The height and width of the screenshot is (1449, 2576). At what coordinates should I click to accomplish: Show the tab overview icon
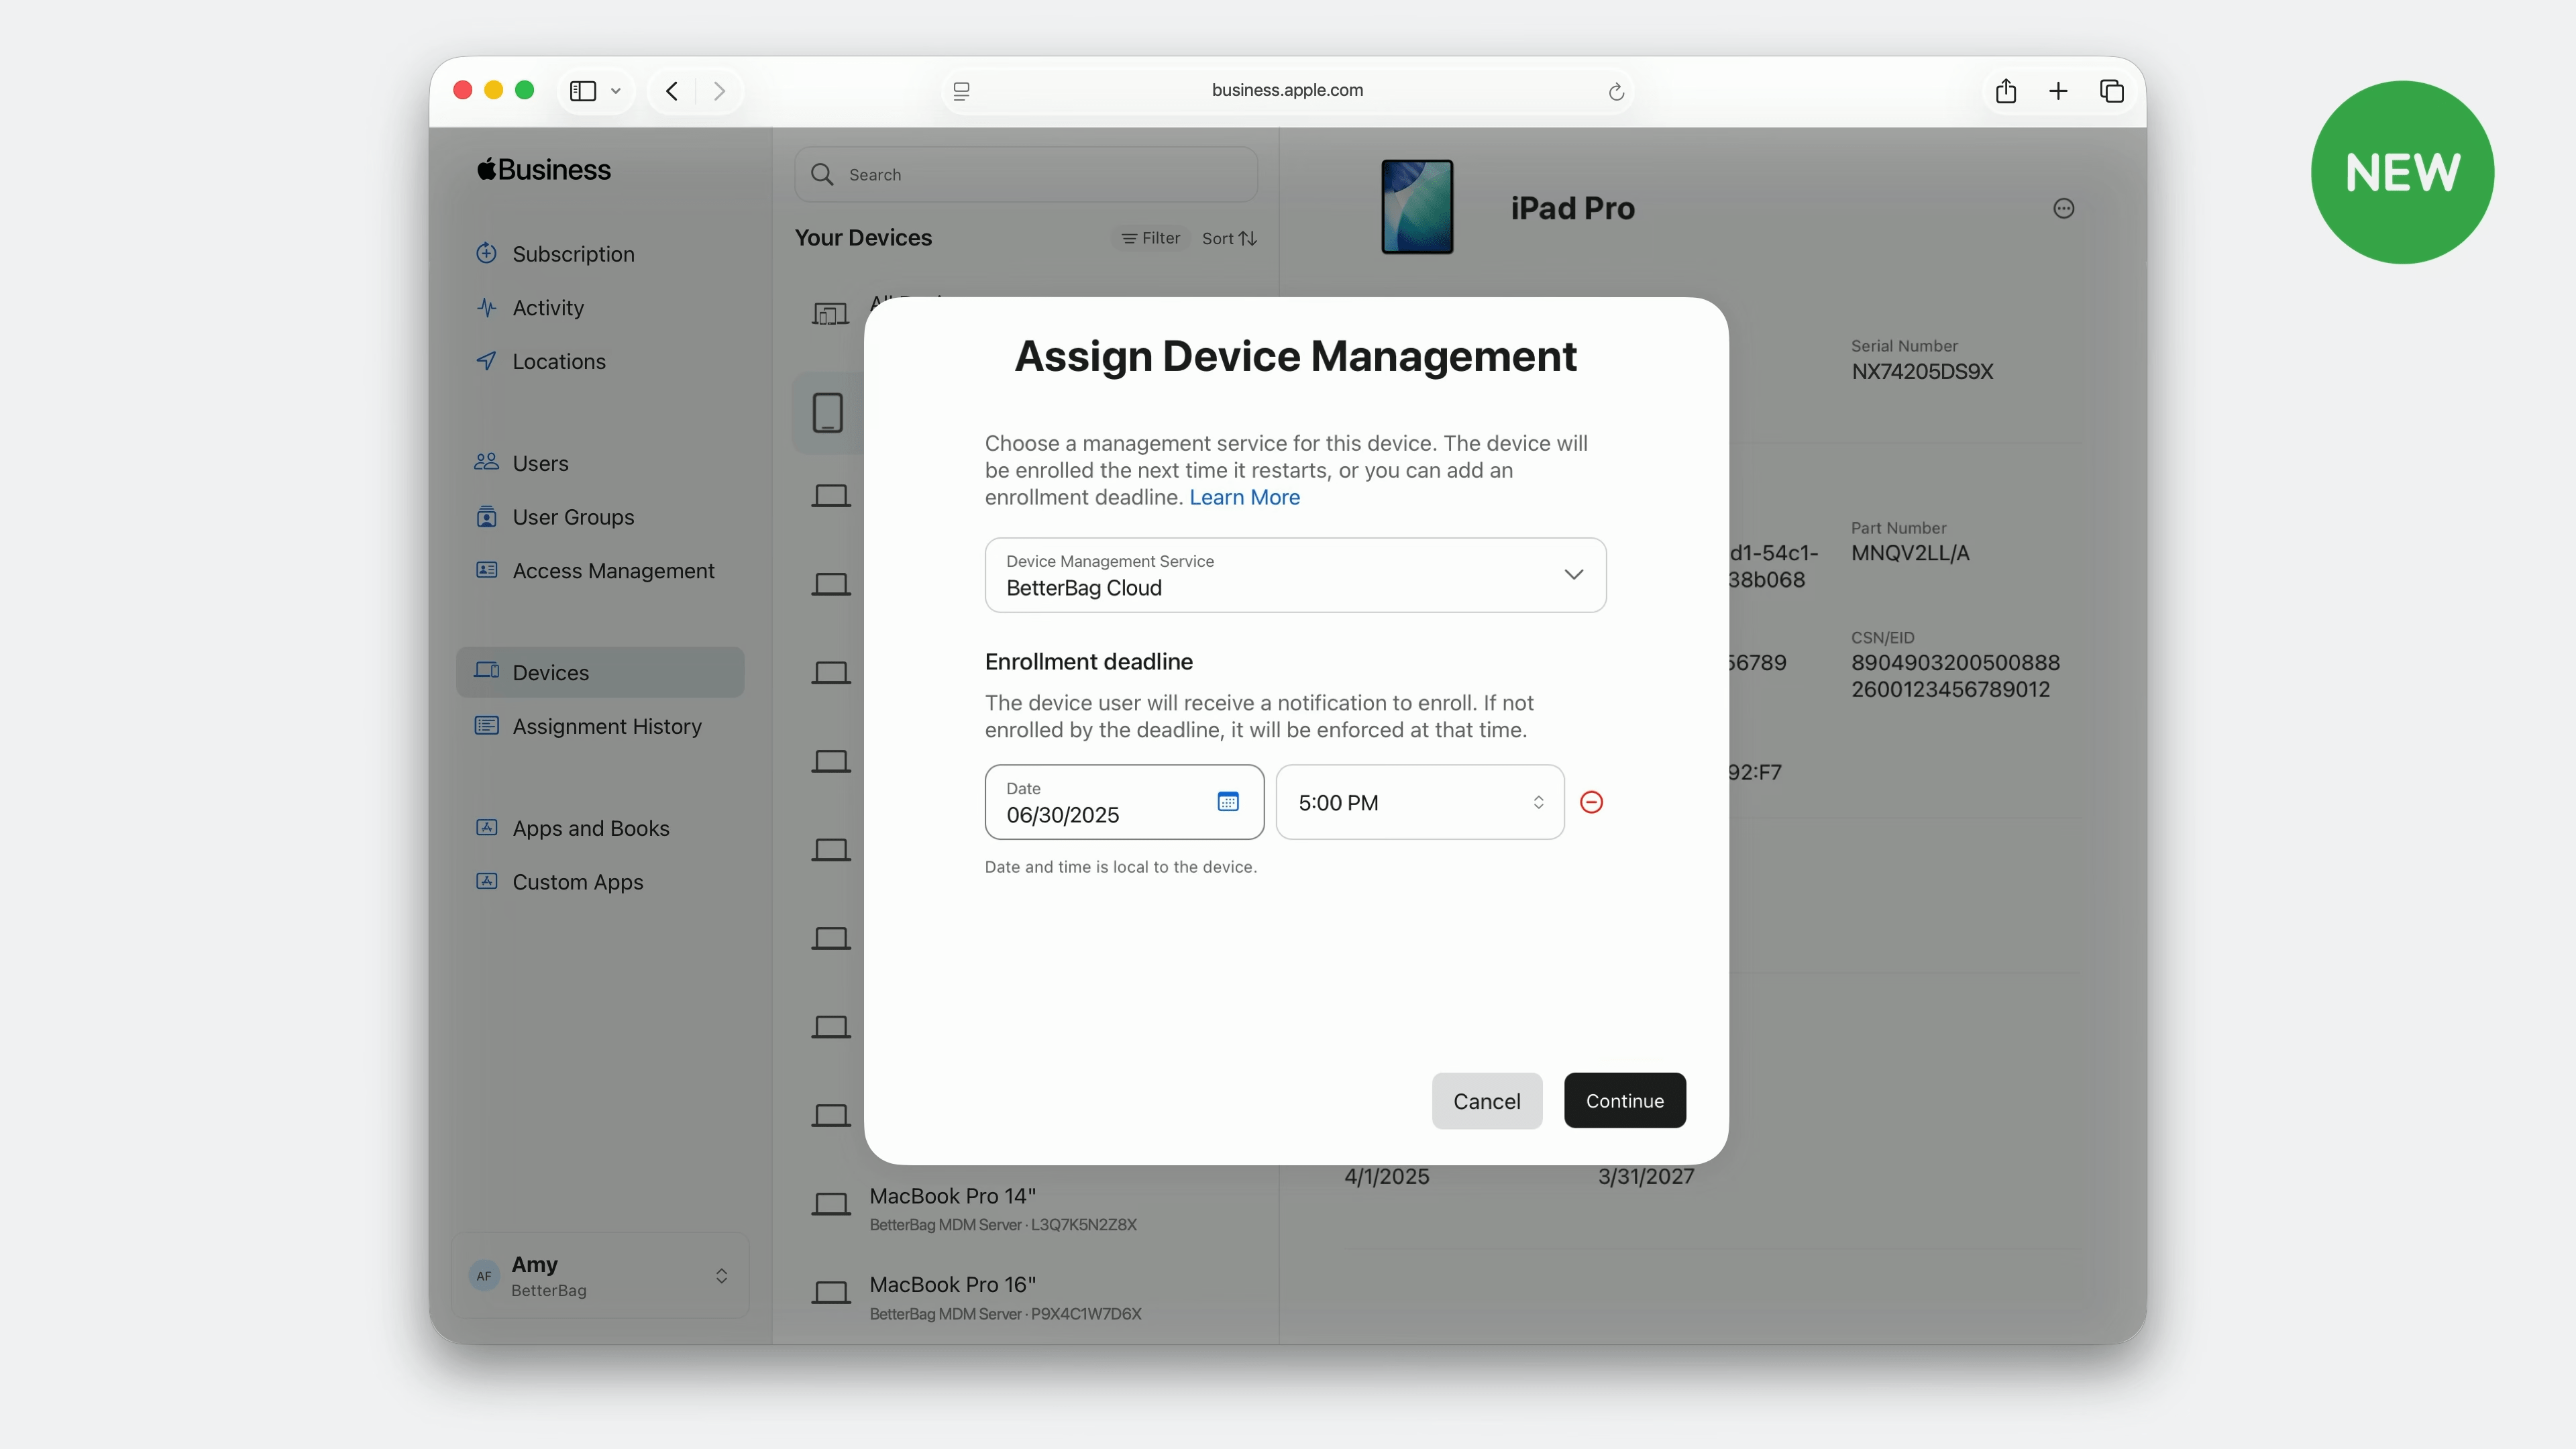(x=2112, y=91)
